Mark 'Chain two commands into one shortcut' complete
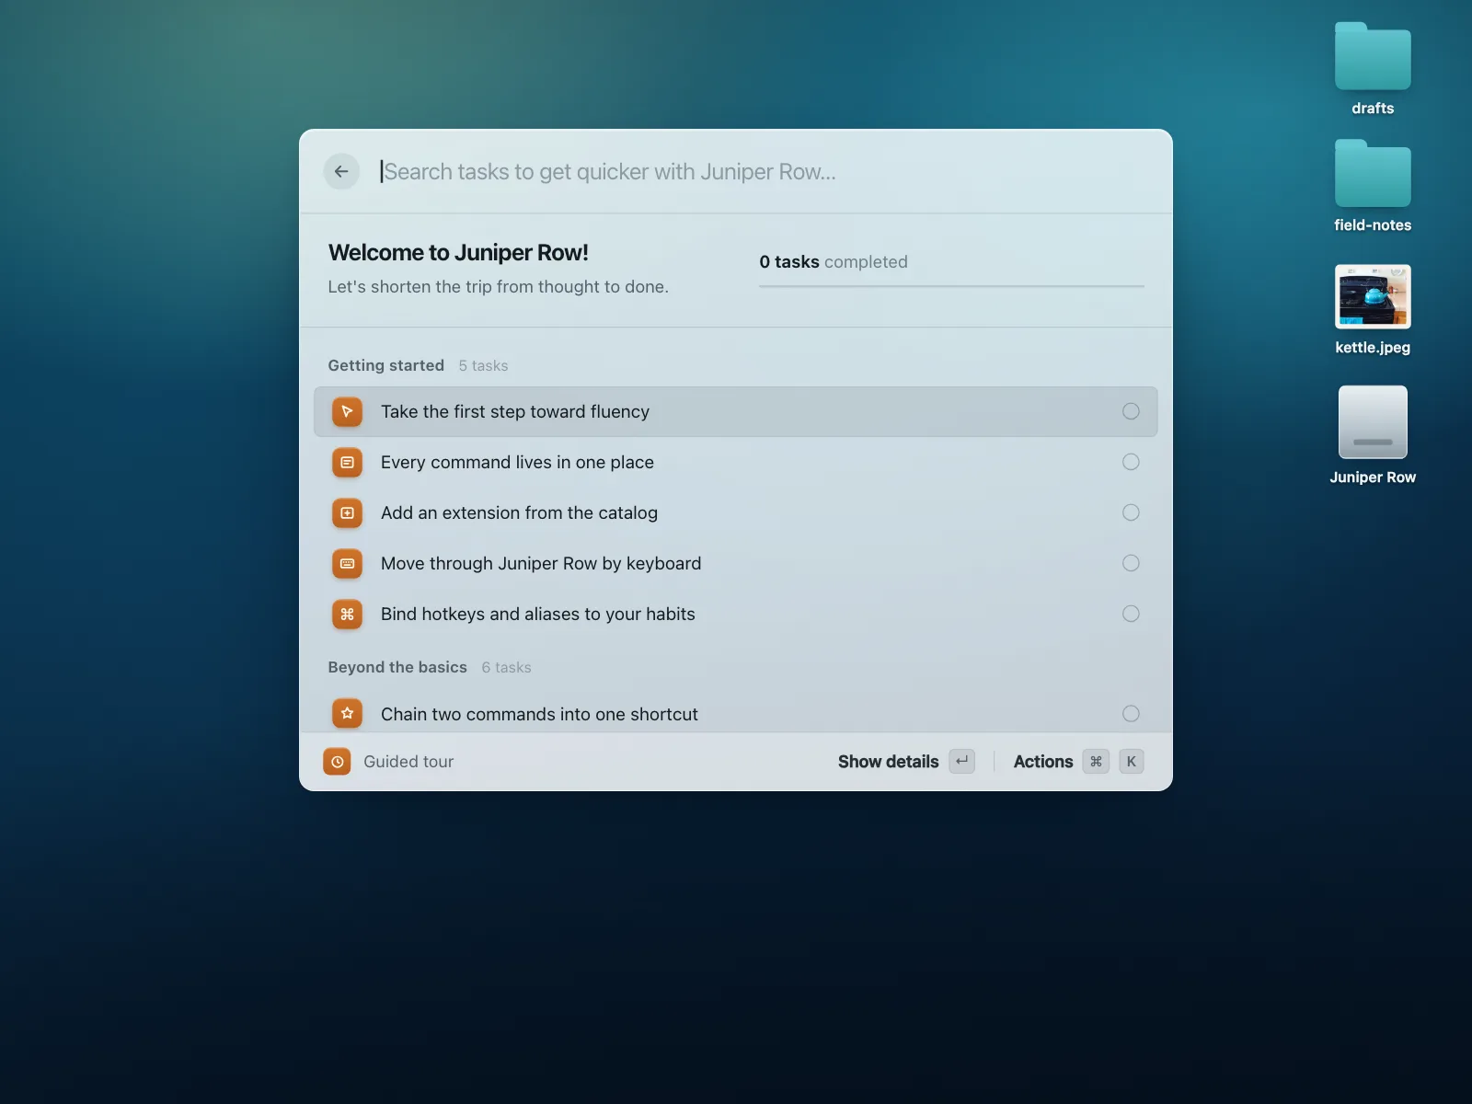Image resolution: width=1472 pixels, height=1104 pixels. click(x=1131, y=714)
